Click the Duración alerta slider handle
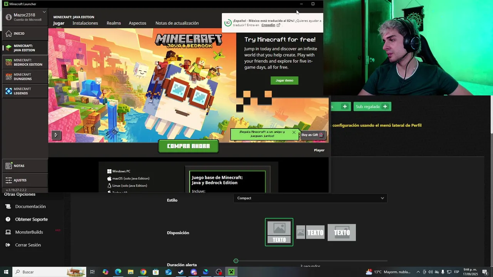Viewport: 493px width, 277px height. point(236,261)
